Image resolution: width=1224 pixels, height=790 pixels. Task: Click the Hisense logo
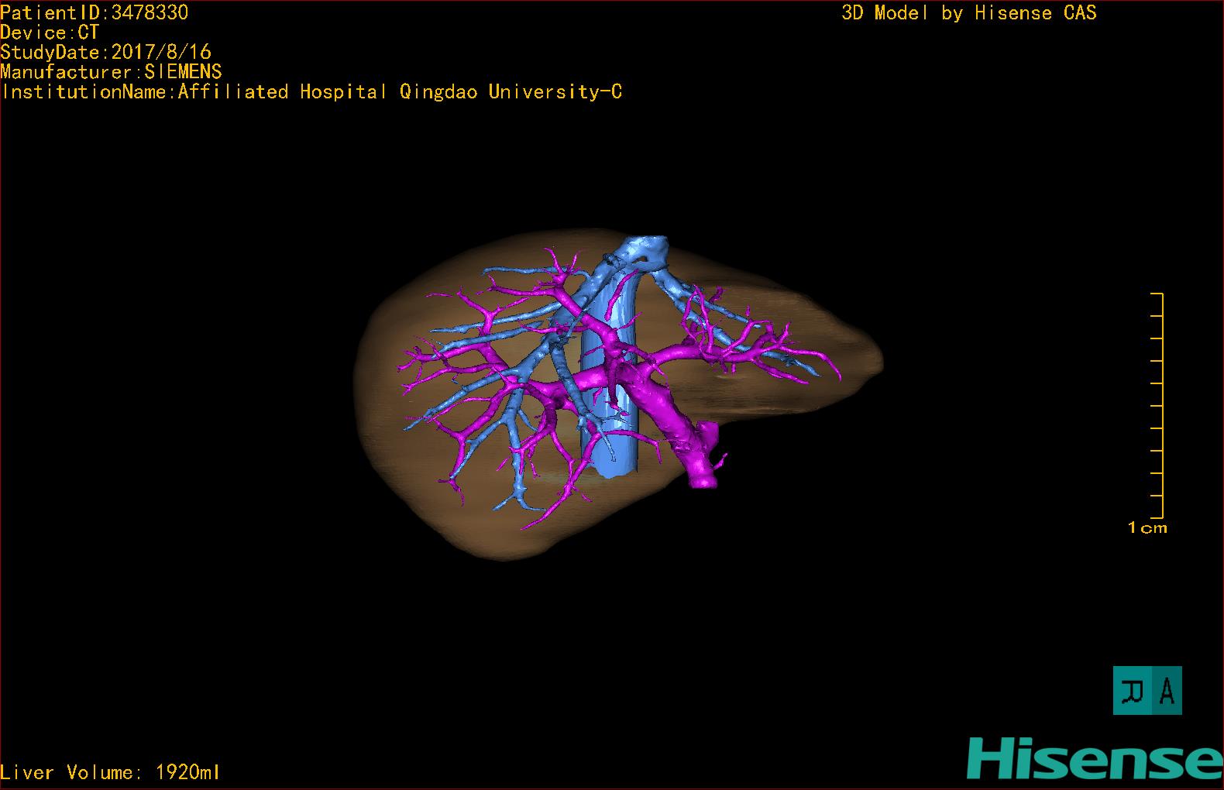1094,757
